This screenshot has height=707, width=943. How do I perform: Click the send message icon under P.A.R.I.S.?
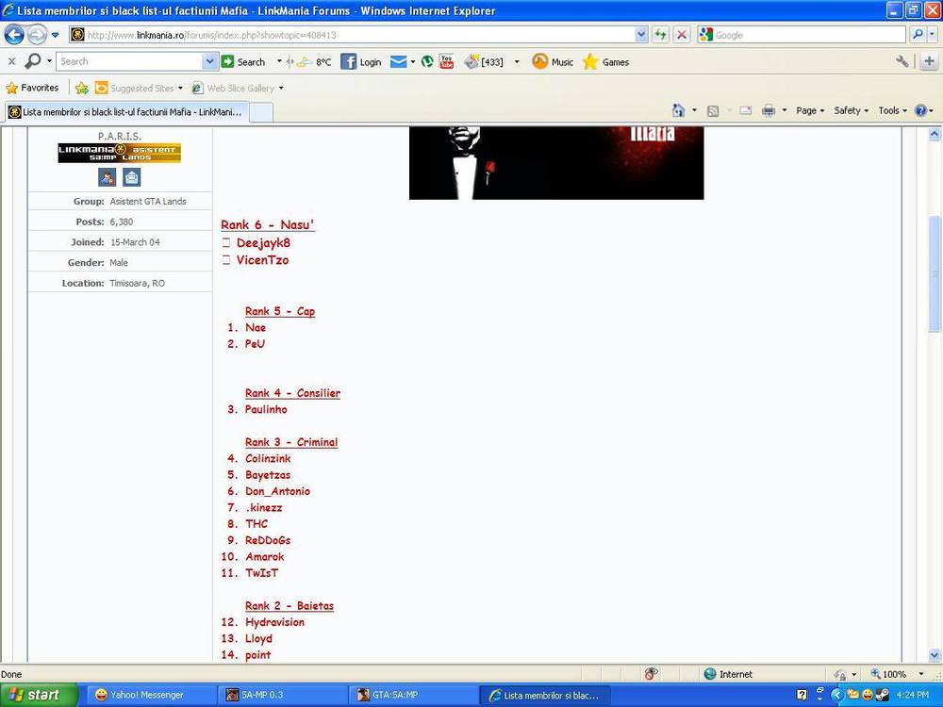131,177
